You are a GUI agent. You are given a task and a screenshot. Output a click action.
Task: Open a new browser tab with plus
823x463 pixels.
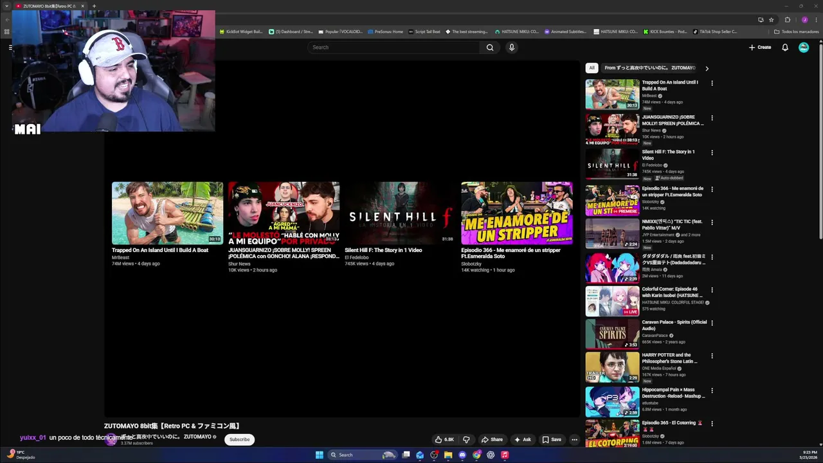coord(94,6)
